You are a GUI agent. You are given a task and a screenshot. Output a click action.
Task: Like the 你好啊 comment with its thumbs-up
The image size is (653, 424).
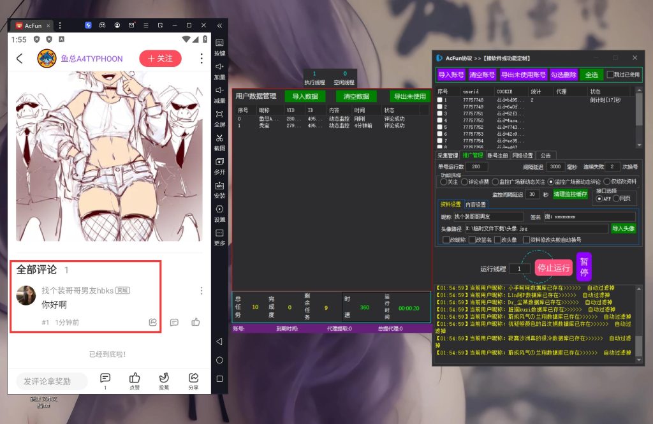click(x=196, y=322)
